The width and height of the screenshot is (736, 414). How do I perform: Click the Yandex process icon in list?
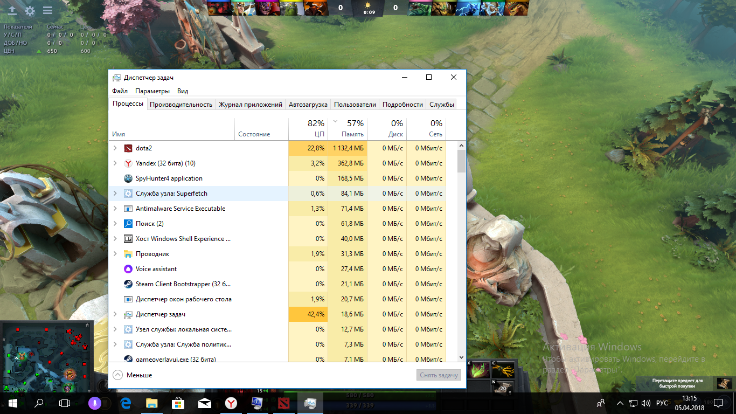pyautogui.click(x=128, y=163)
